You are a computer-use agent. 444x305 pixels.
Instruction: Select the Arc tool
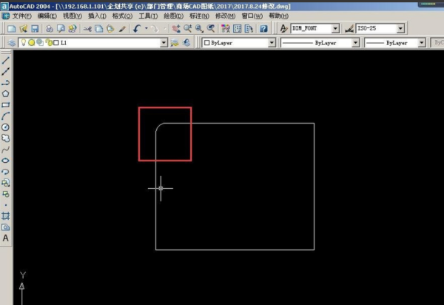6,116
